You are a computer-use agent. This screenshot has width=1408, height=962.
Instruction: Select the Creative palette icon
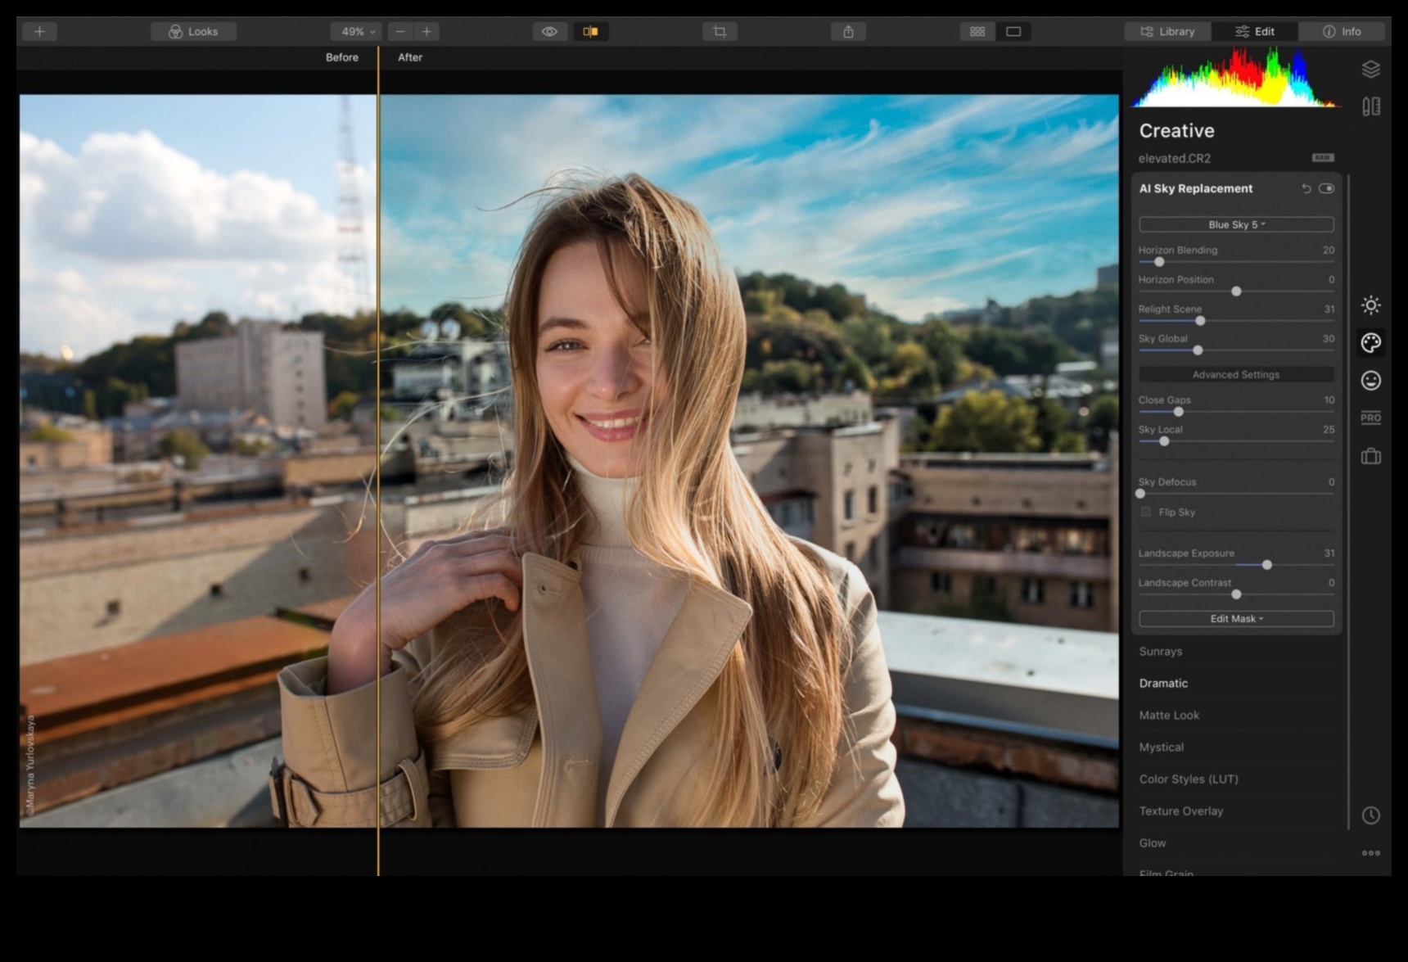click(x=1370, y=343)
